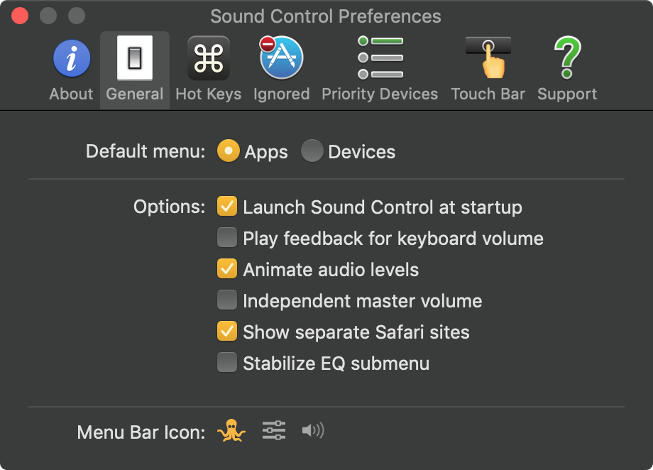The image size is (653, 470).
Task: Choose the speaker menu bar icon
Action: pos(312,430)
